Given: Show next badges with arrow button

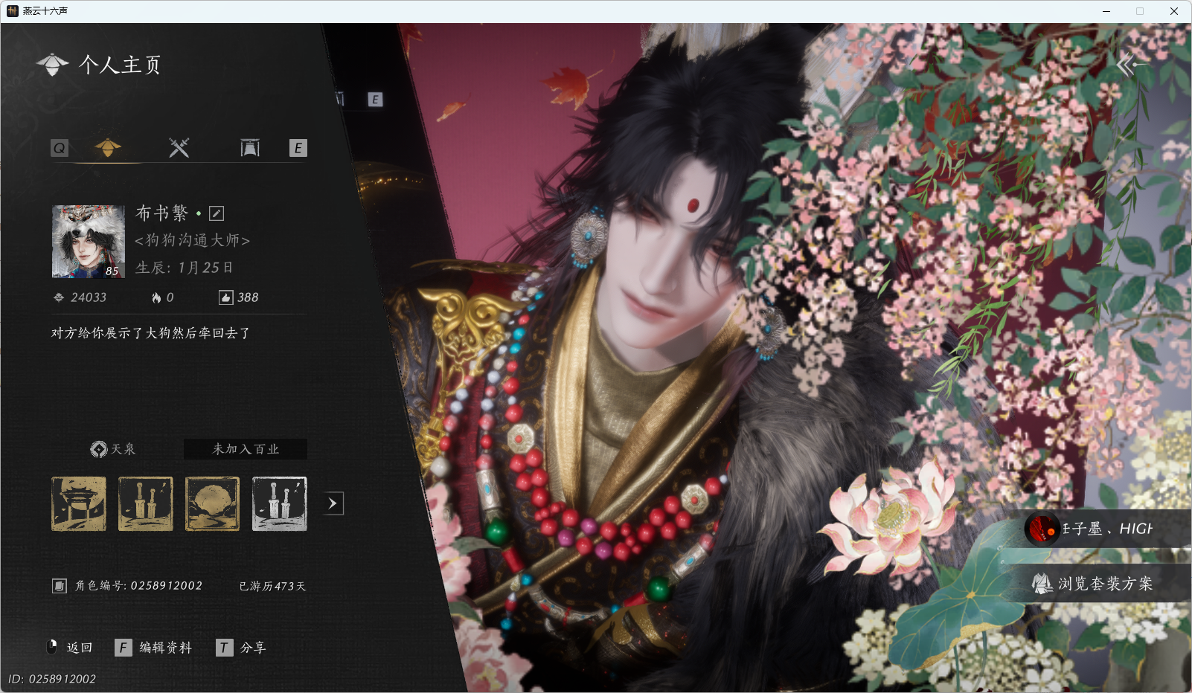Looking at the screenshot, I should [x=333, y=503].
